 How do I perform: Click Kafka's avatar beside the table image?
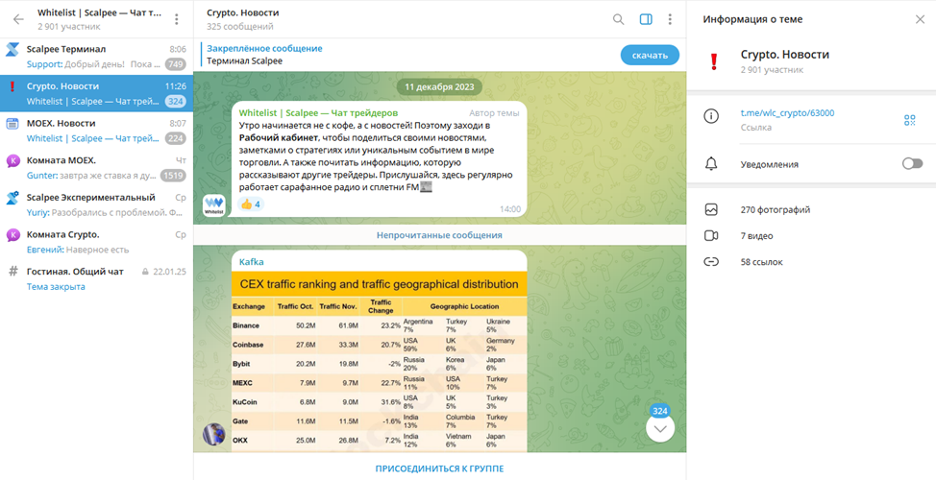(213, 434)
